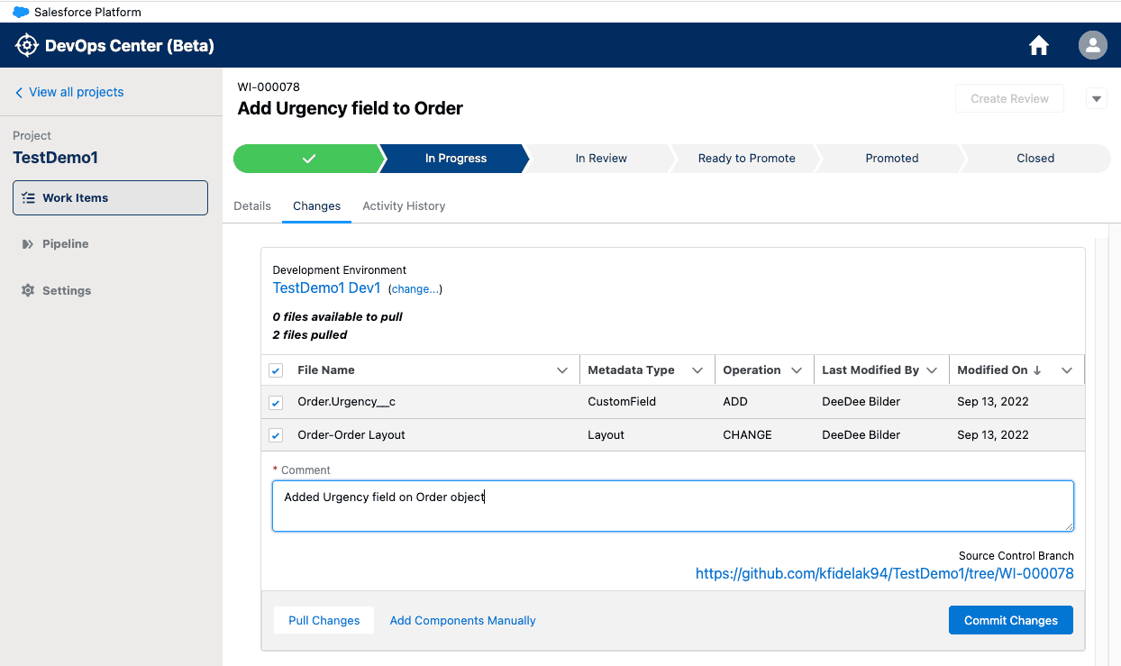Uncheck the Order.Urgency__c row checkbox
This screenshot has height=666, width=1121.
point(277,402)
